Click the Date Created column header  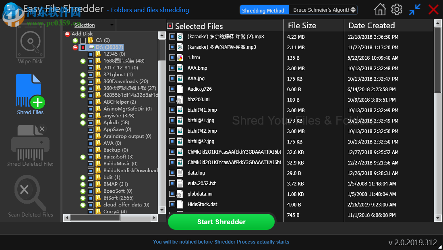coord(371,25)
